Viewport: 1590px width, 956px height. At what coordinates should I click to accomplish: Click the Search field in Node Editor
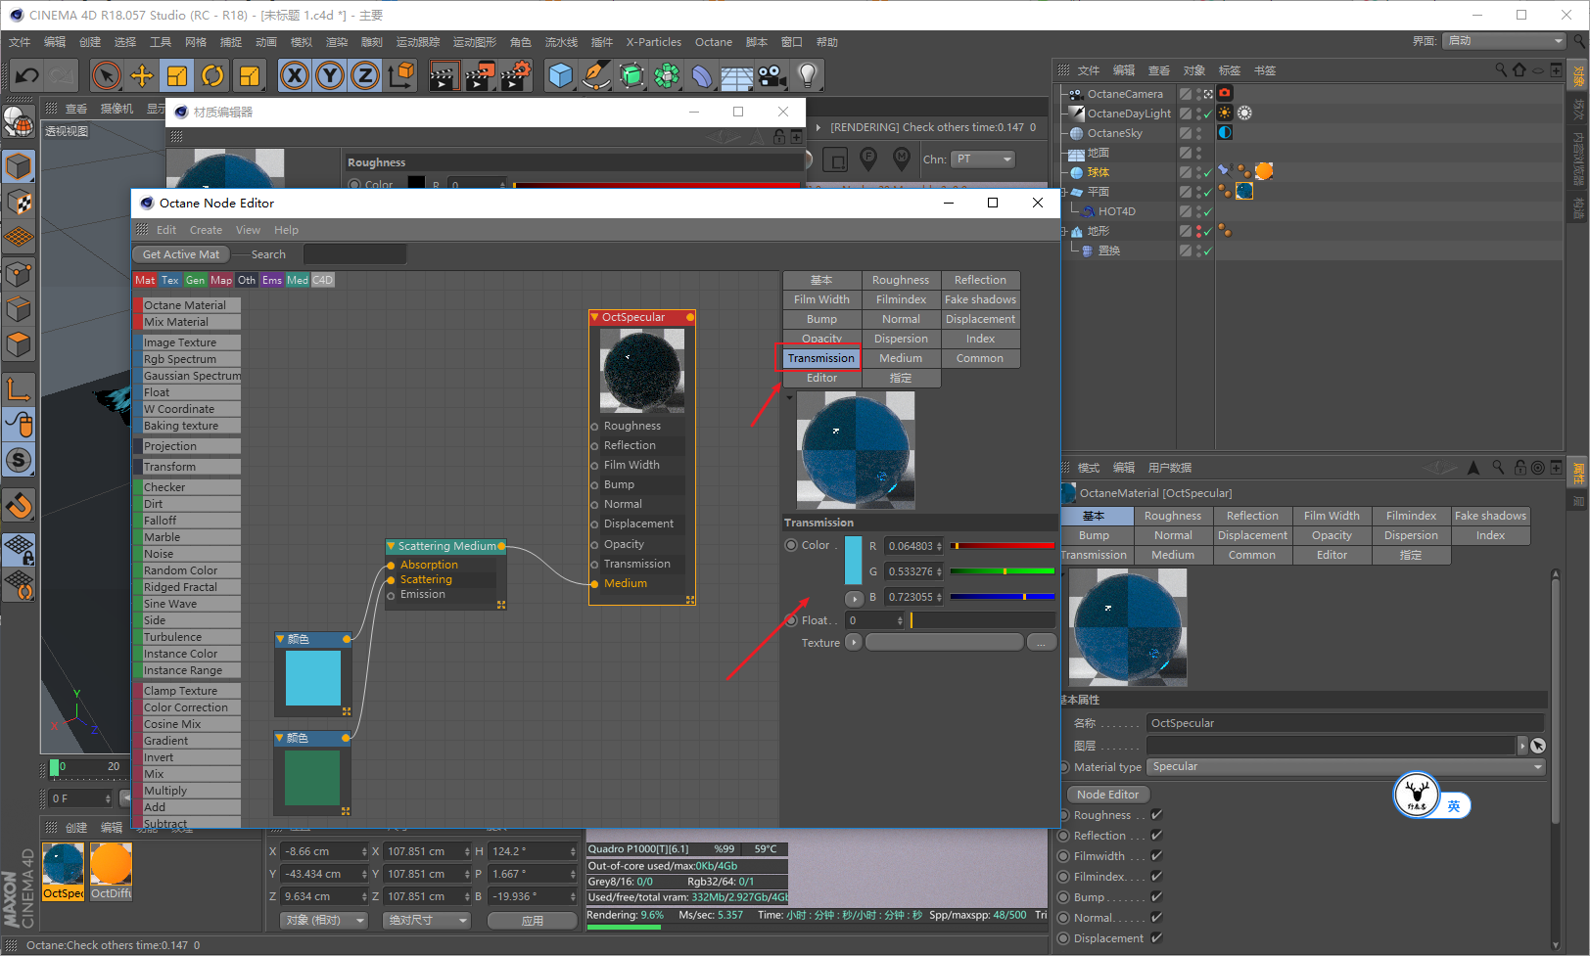pyautogui.click(x=354, y=254)
